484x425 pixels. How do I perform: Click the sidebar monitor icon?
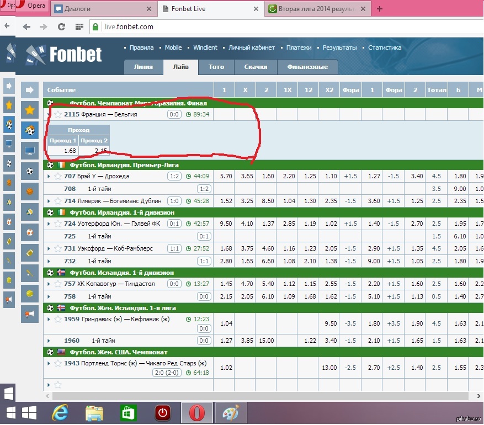[x=30, y=151]
